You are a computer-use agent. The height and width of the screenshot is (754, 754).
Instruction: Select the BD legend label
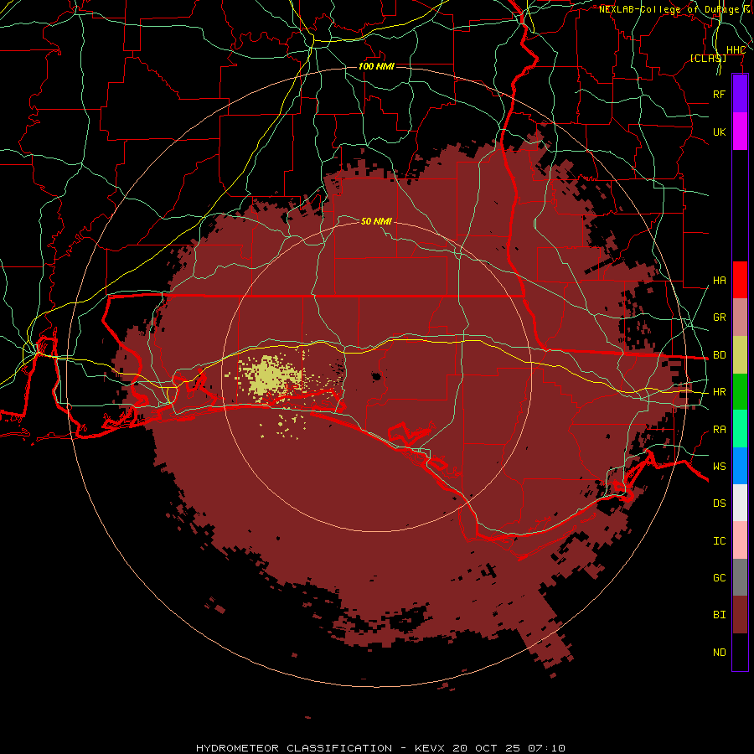(x=719, y=355)
